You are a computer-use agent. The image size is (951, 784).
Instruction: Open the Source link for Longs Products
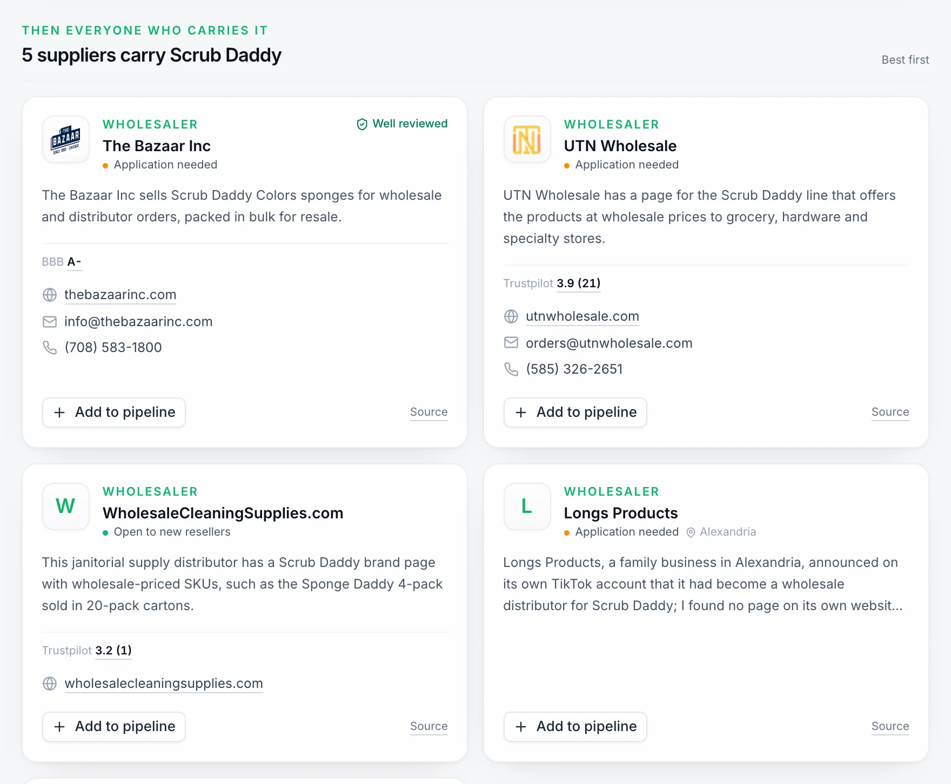pos(890,726)
